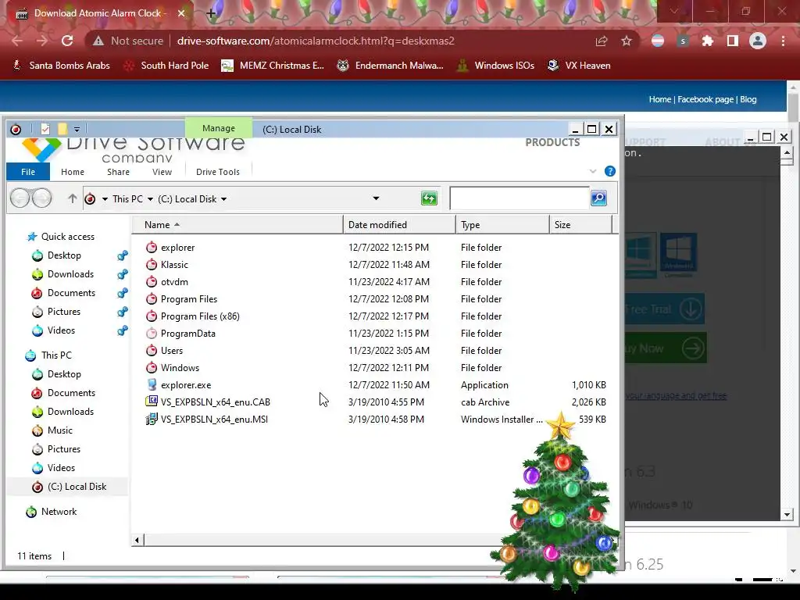800x600 pixels.
Task: Expand the (C:) Local Disk breadcrumb dropdown
Action: coord(223,199)
